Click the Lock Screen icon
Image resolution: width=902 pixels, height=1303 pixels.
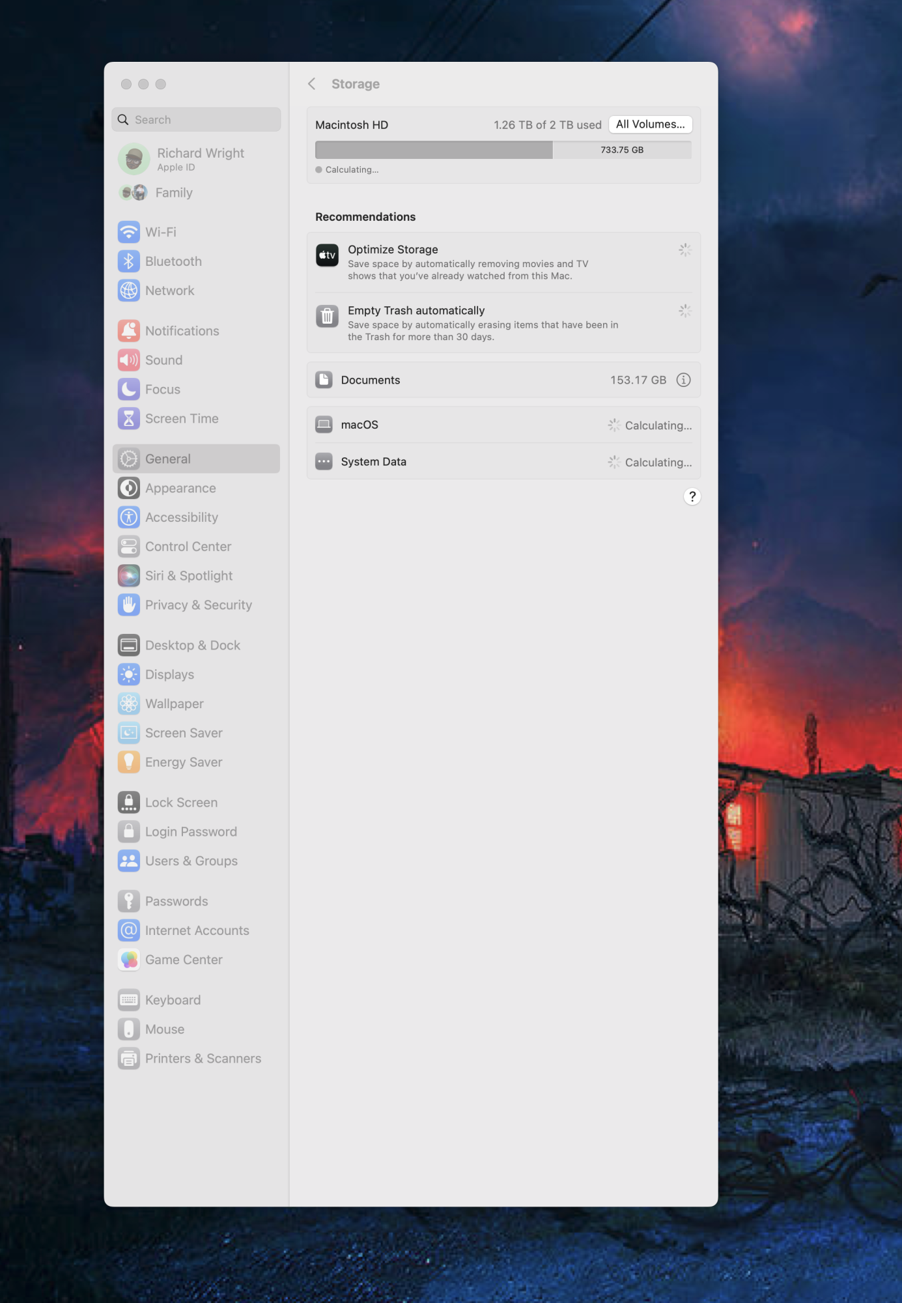click(x=129, y=803)
